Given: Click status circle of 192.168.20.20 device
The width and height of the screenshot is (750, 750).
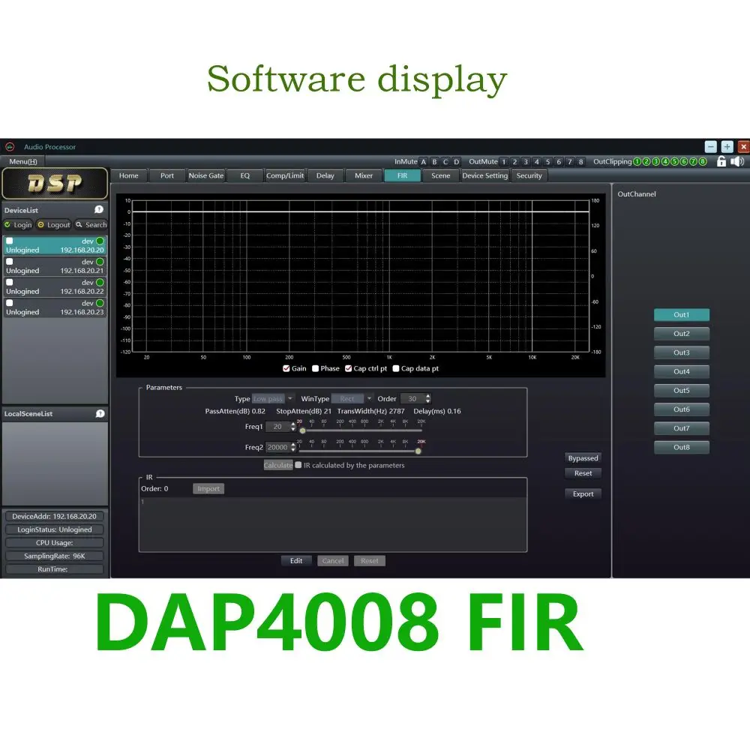Looking at the screenshot, I should pos(100,241).
